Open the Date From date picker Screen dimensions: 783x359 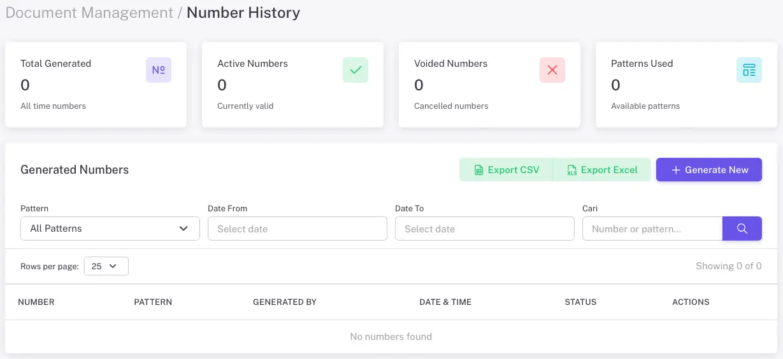297,229
